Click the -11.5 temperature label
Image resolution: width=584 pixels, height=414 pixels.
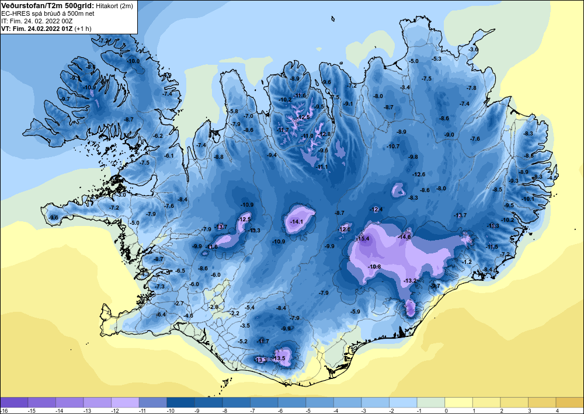[x=492, y=247]
